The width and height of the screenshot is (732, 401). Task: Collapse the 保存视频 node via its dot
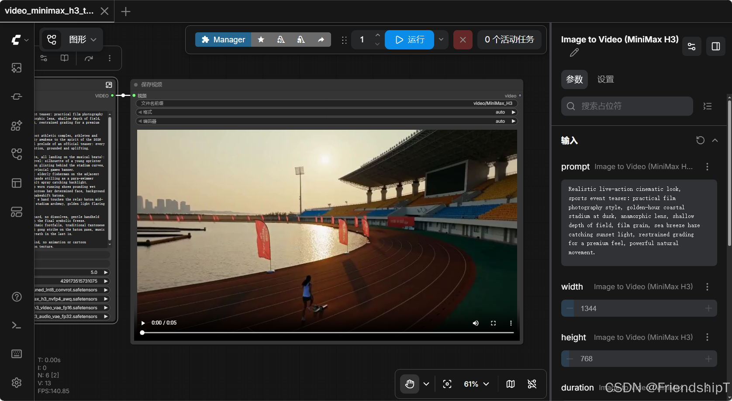click(x=136, y=85)
